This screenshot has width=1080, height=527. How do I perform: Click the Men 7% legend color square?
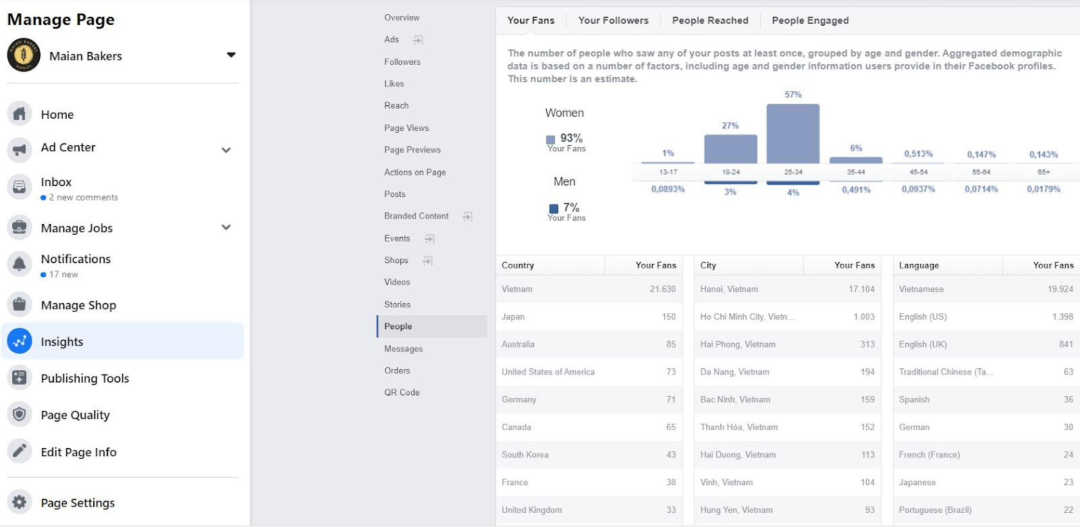point(553,209)
